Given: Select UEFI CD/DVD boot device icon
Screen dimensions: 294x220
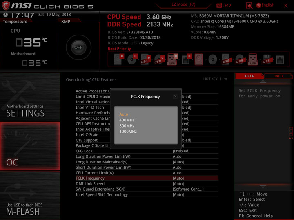Looking at the screenshot, I should pyautogui.click(x=132, y=59).
